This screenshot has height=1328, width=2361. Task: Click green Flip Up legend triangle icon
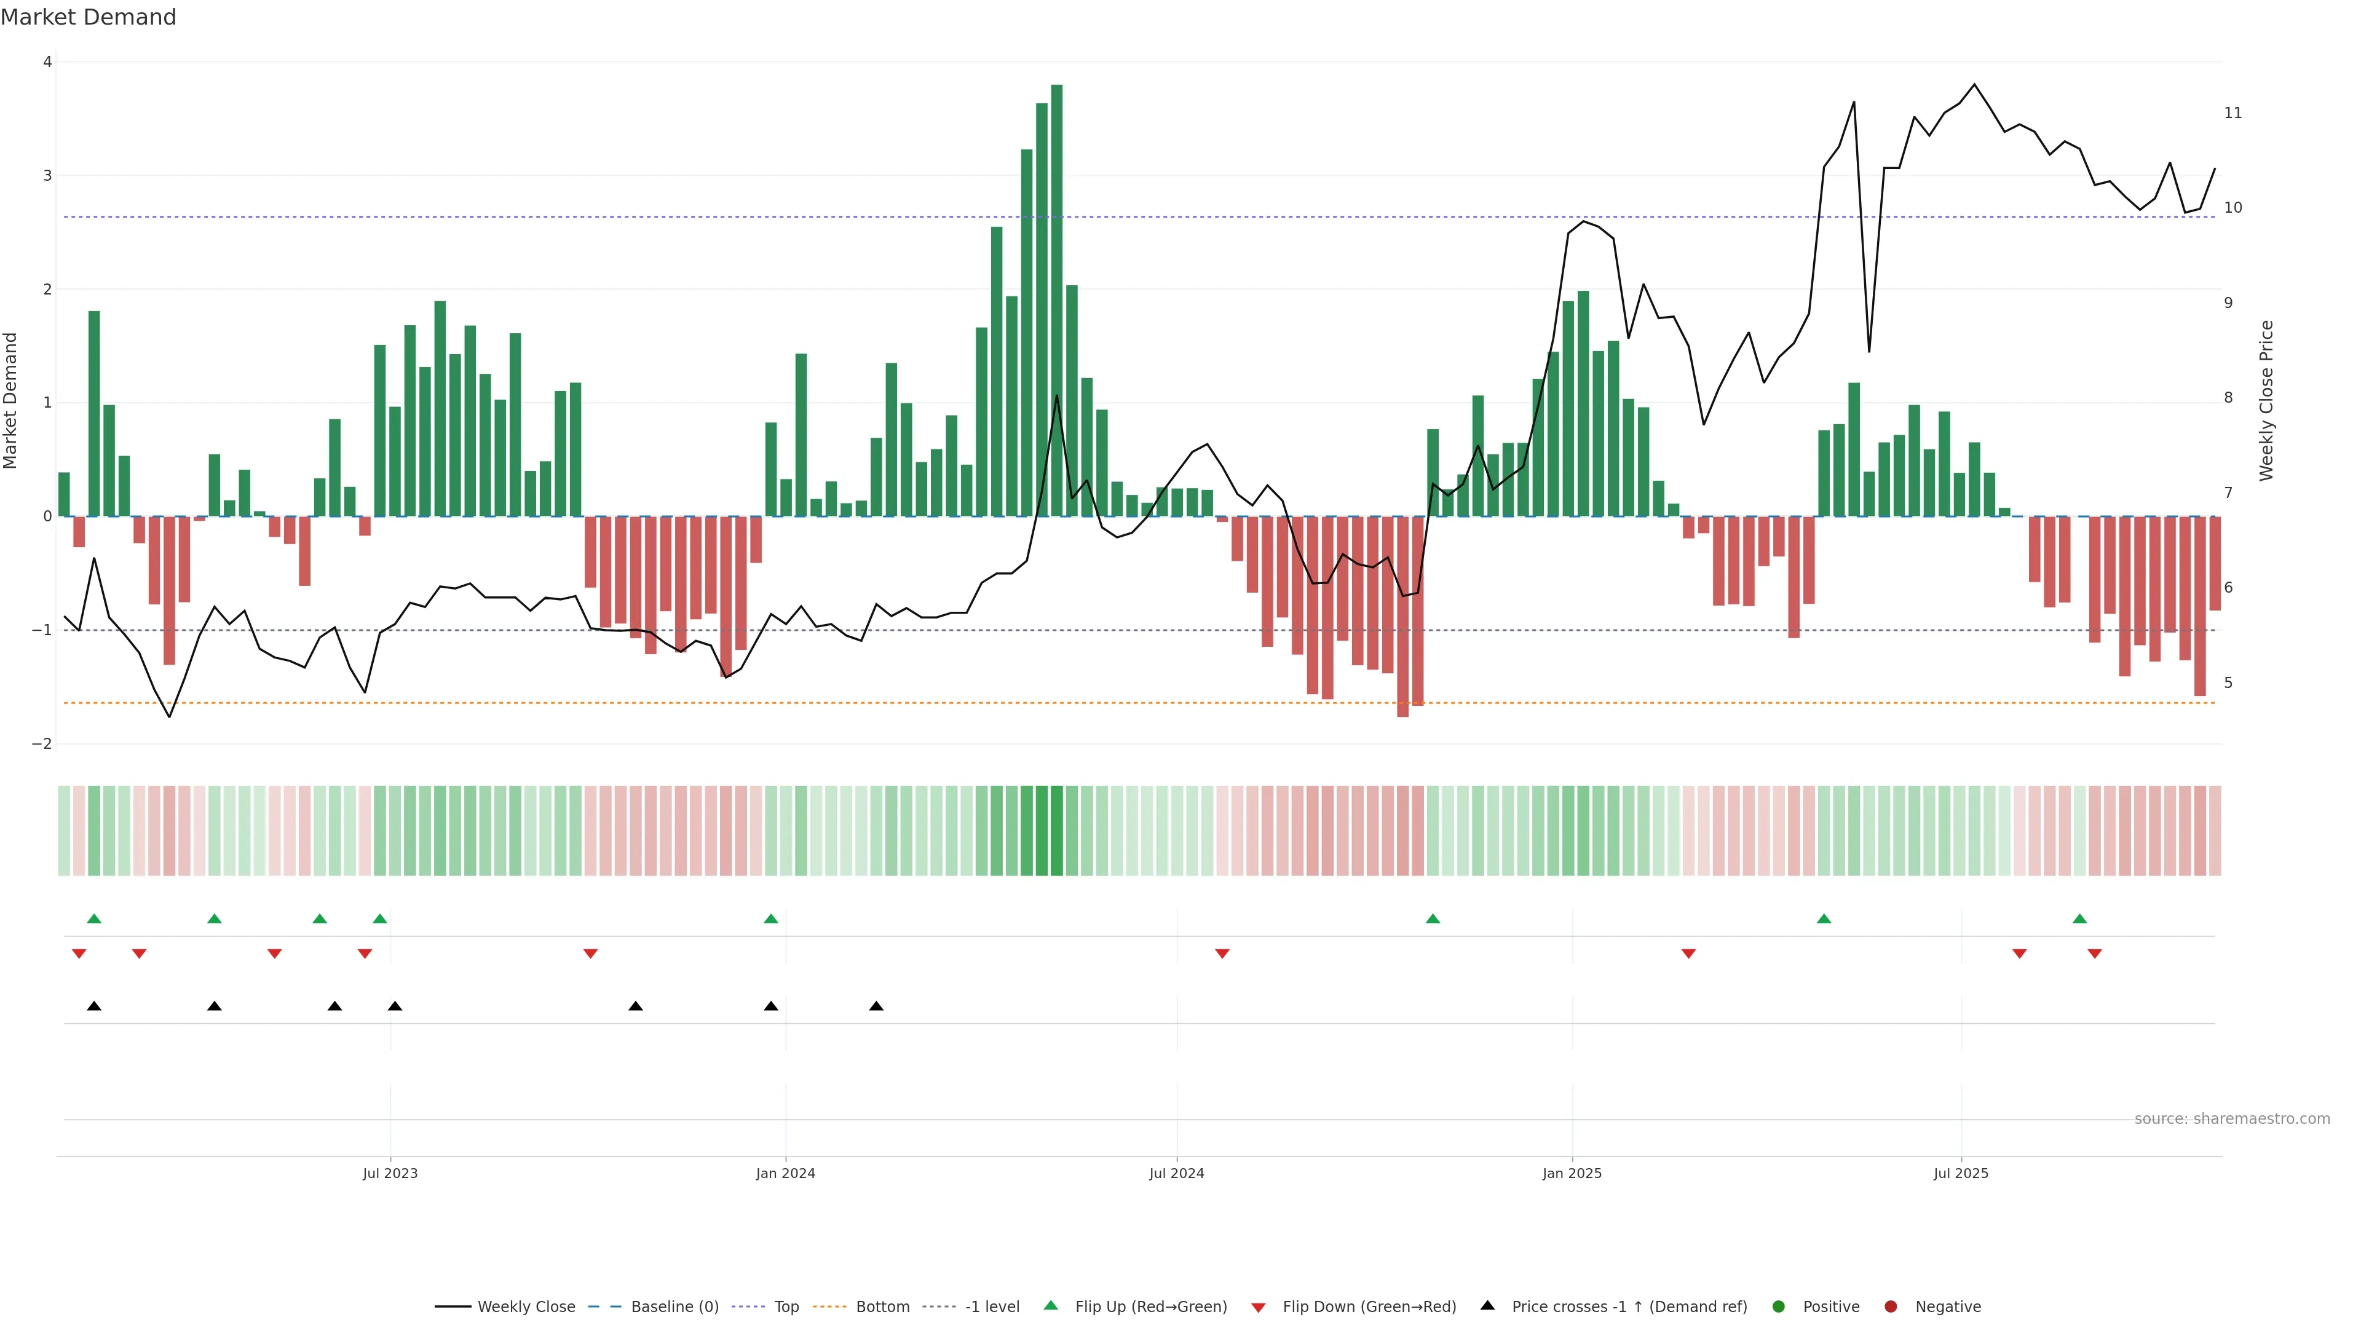pos(1051,1306)
